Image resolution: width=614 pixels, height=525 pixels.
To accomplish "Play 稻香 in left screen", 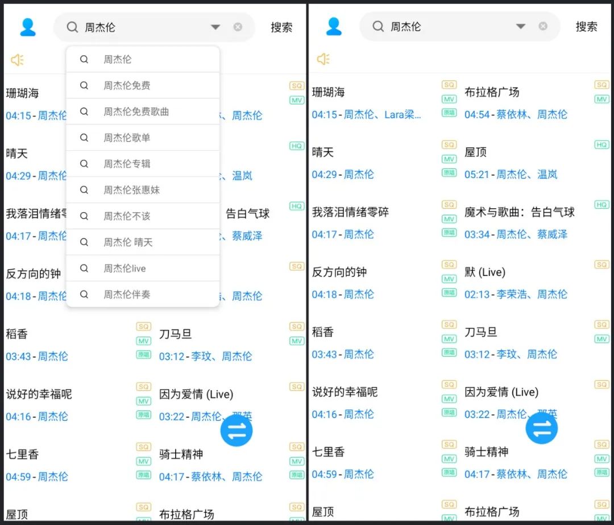I will pos(17,334).
